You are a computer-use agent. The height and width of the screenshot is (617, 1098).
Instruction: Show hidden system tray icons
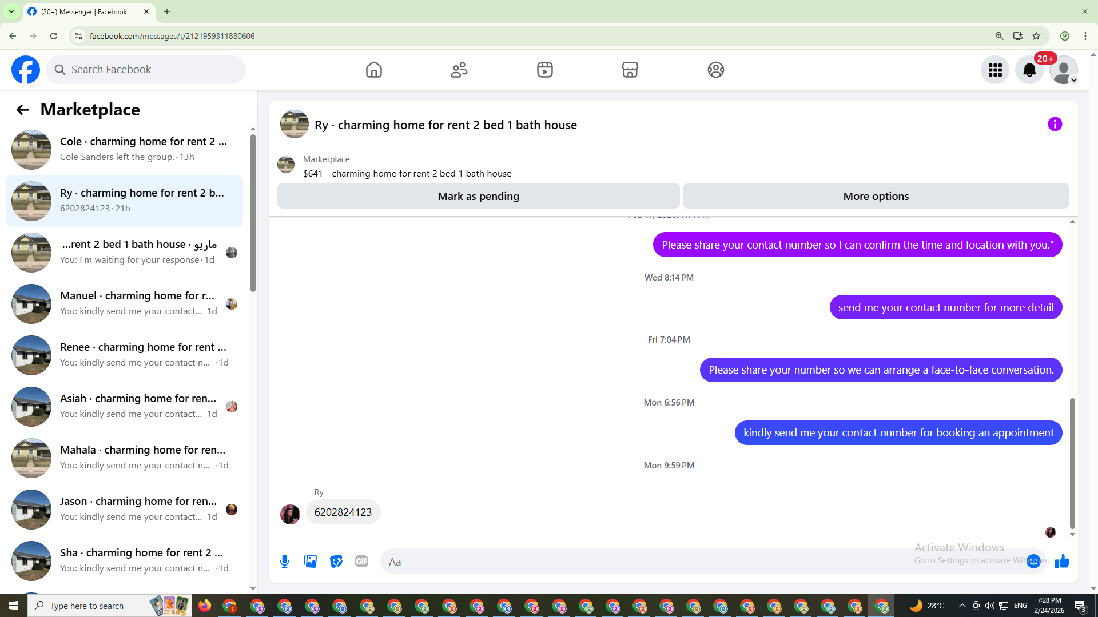point(962,606)
